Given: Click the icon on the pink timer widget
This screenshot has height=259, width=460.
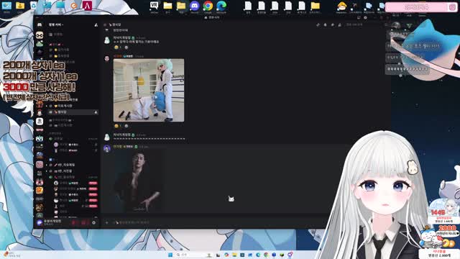Looking at the screenshot, I should point(452,7).
